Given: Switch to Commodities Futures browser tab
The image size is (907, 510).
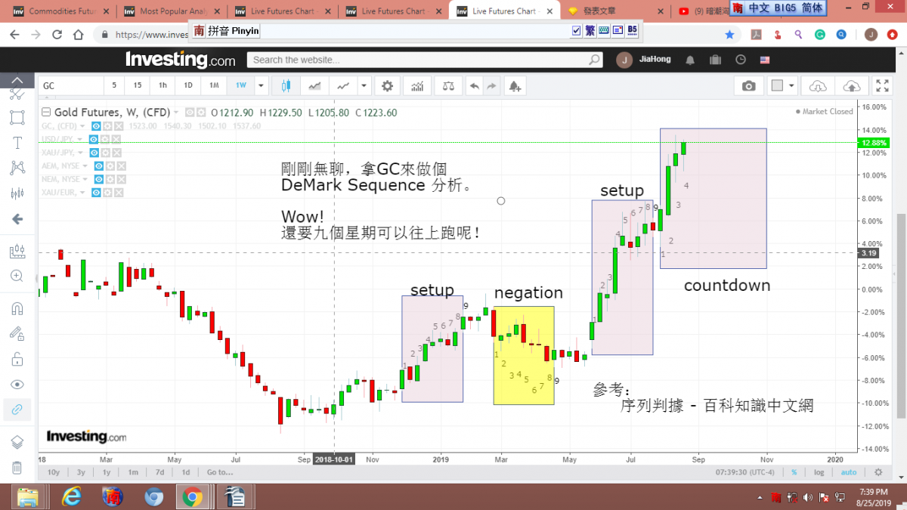Looking at the screenshot, I should tap(59, 11).
